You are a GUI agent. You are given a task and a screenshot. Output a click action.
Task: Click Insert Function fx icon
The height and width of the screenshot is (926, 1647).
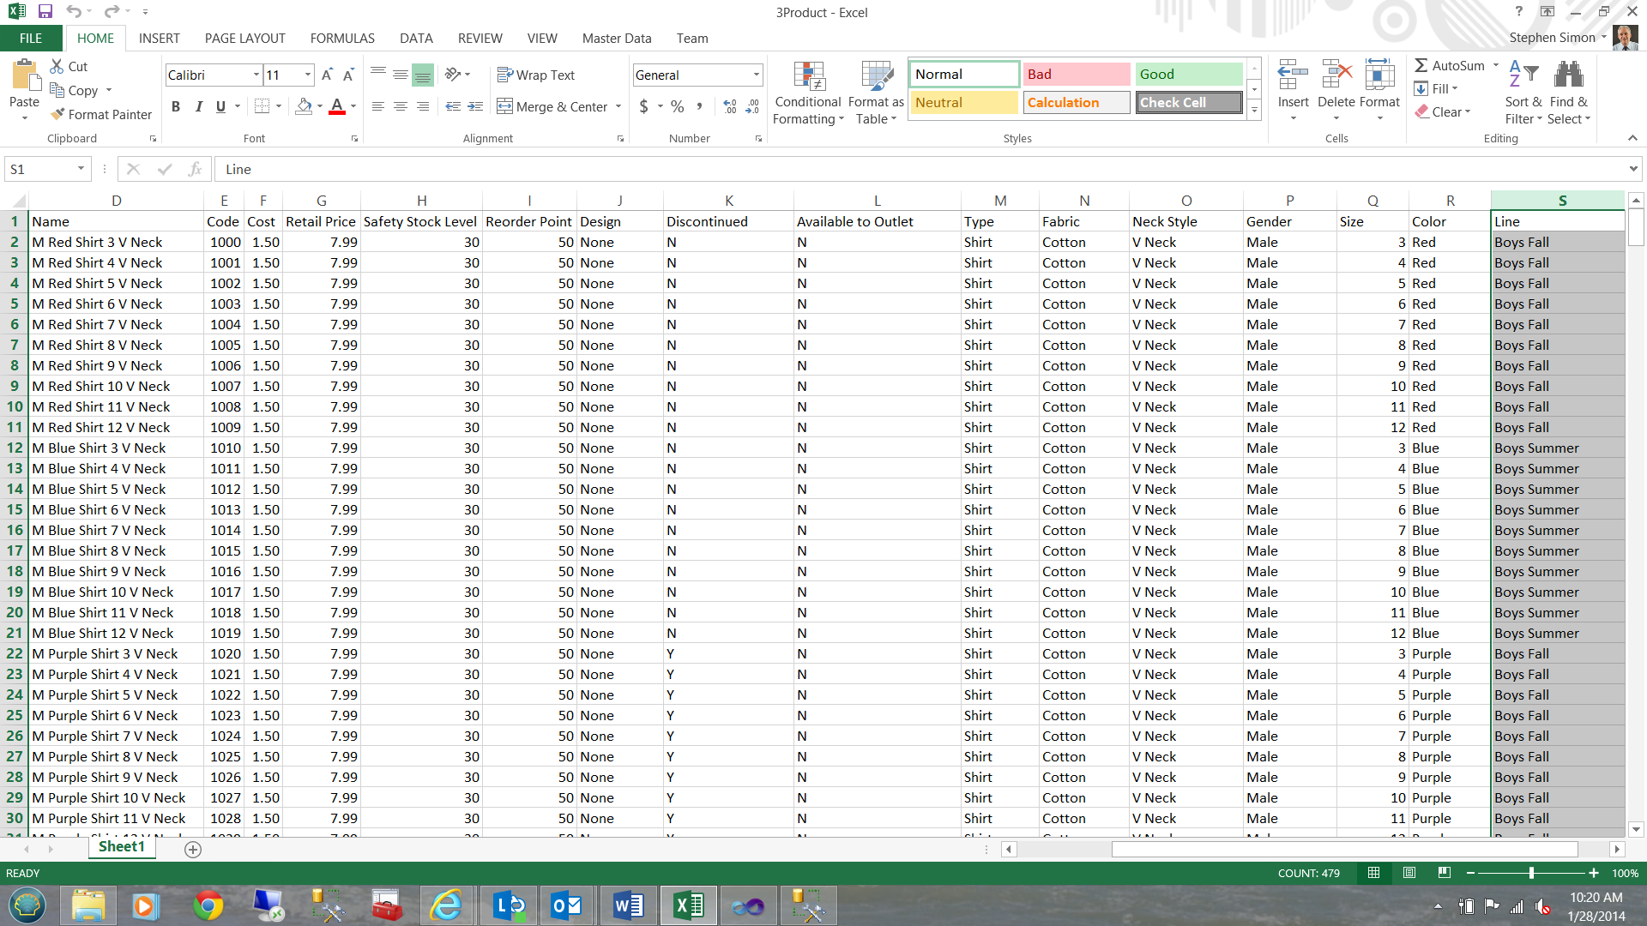coord(196,169)
